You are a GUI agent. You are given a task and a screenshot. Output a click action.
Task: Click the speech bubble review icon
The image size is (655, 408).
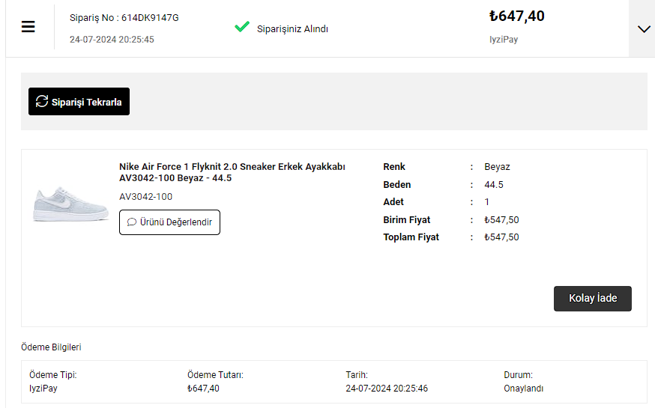[x=132, y=222]
